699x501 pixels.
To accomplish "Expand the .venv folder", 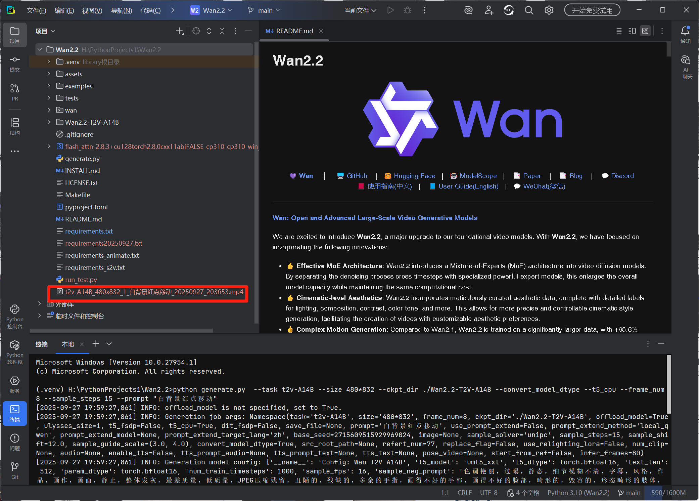I will (49, 62).
